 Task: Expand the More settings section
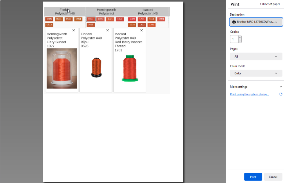coord(256,87)
